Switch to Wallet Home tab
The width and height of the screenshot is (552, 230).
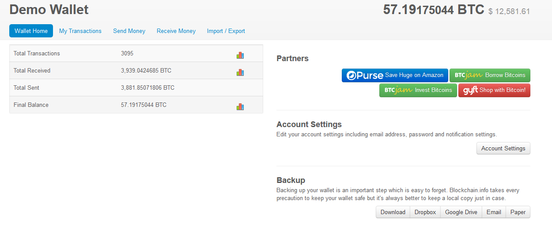(x=31, y=31)
